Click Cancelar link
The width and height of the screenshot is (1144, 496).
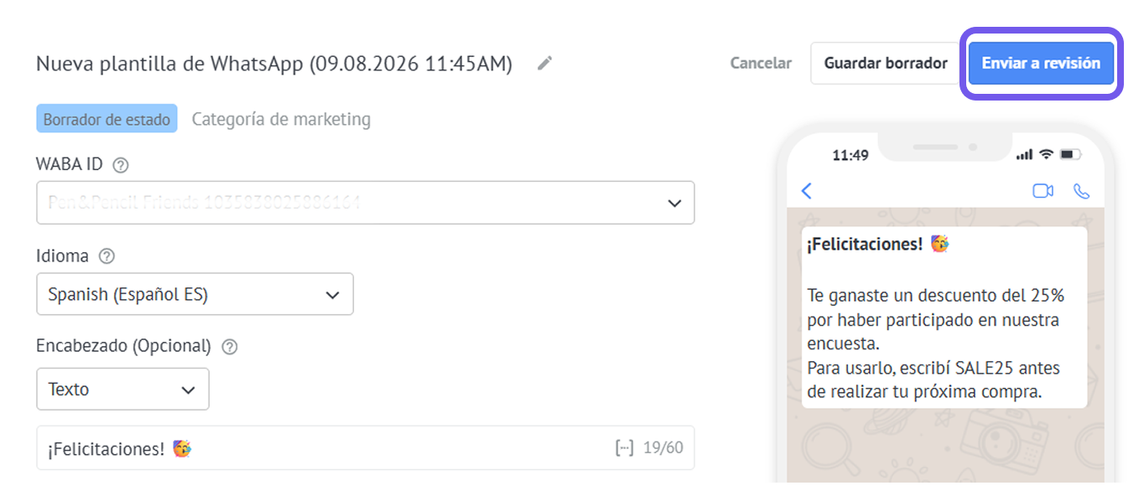(761, 63)
